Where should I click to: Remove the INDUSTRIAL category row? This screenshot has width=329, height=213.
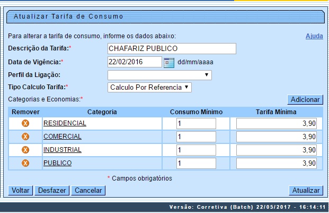point(25,150)
